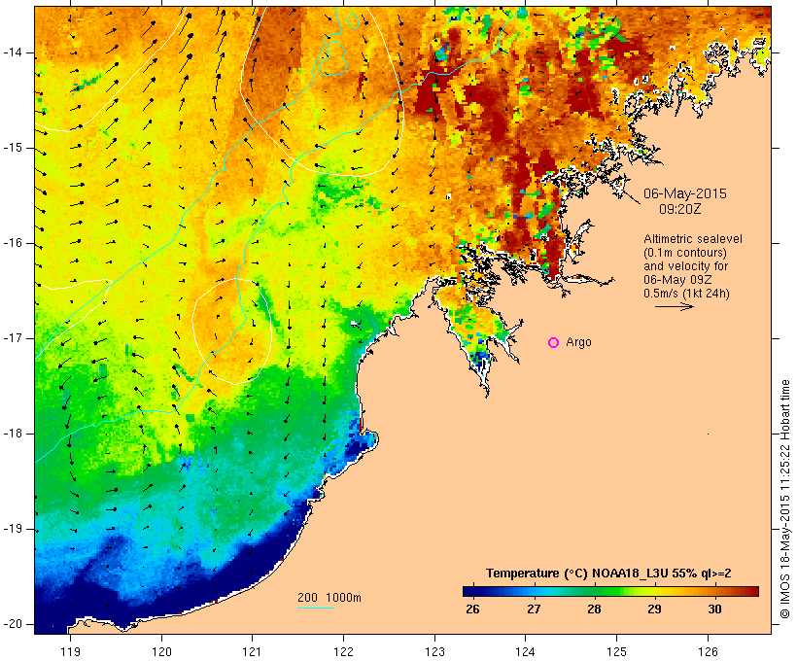Click the colorbar label '30'
The width and height of the screenshot is (797, 661).
pyautogui.click(x=714, y=609)
